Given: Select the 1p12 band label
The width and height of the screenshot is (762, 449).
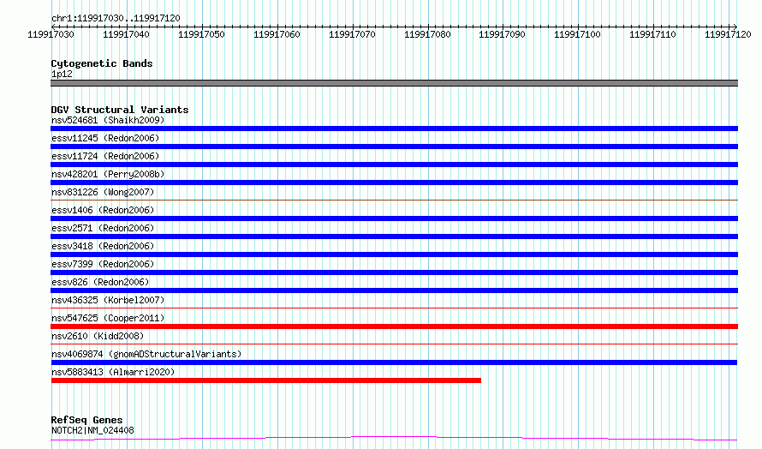Looking at the screenshot, I should (x=62, y=74).
